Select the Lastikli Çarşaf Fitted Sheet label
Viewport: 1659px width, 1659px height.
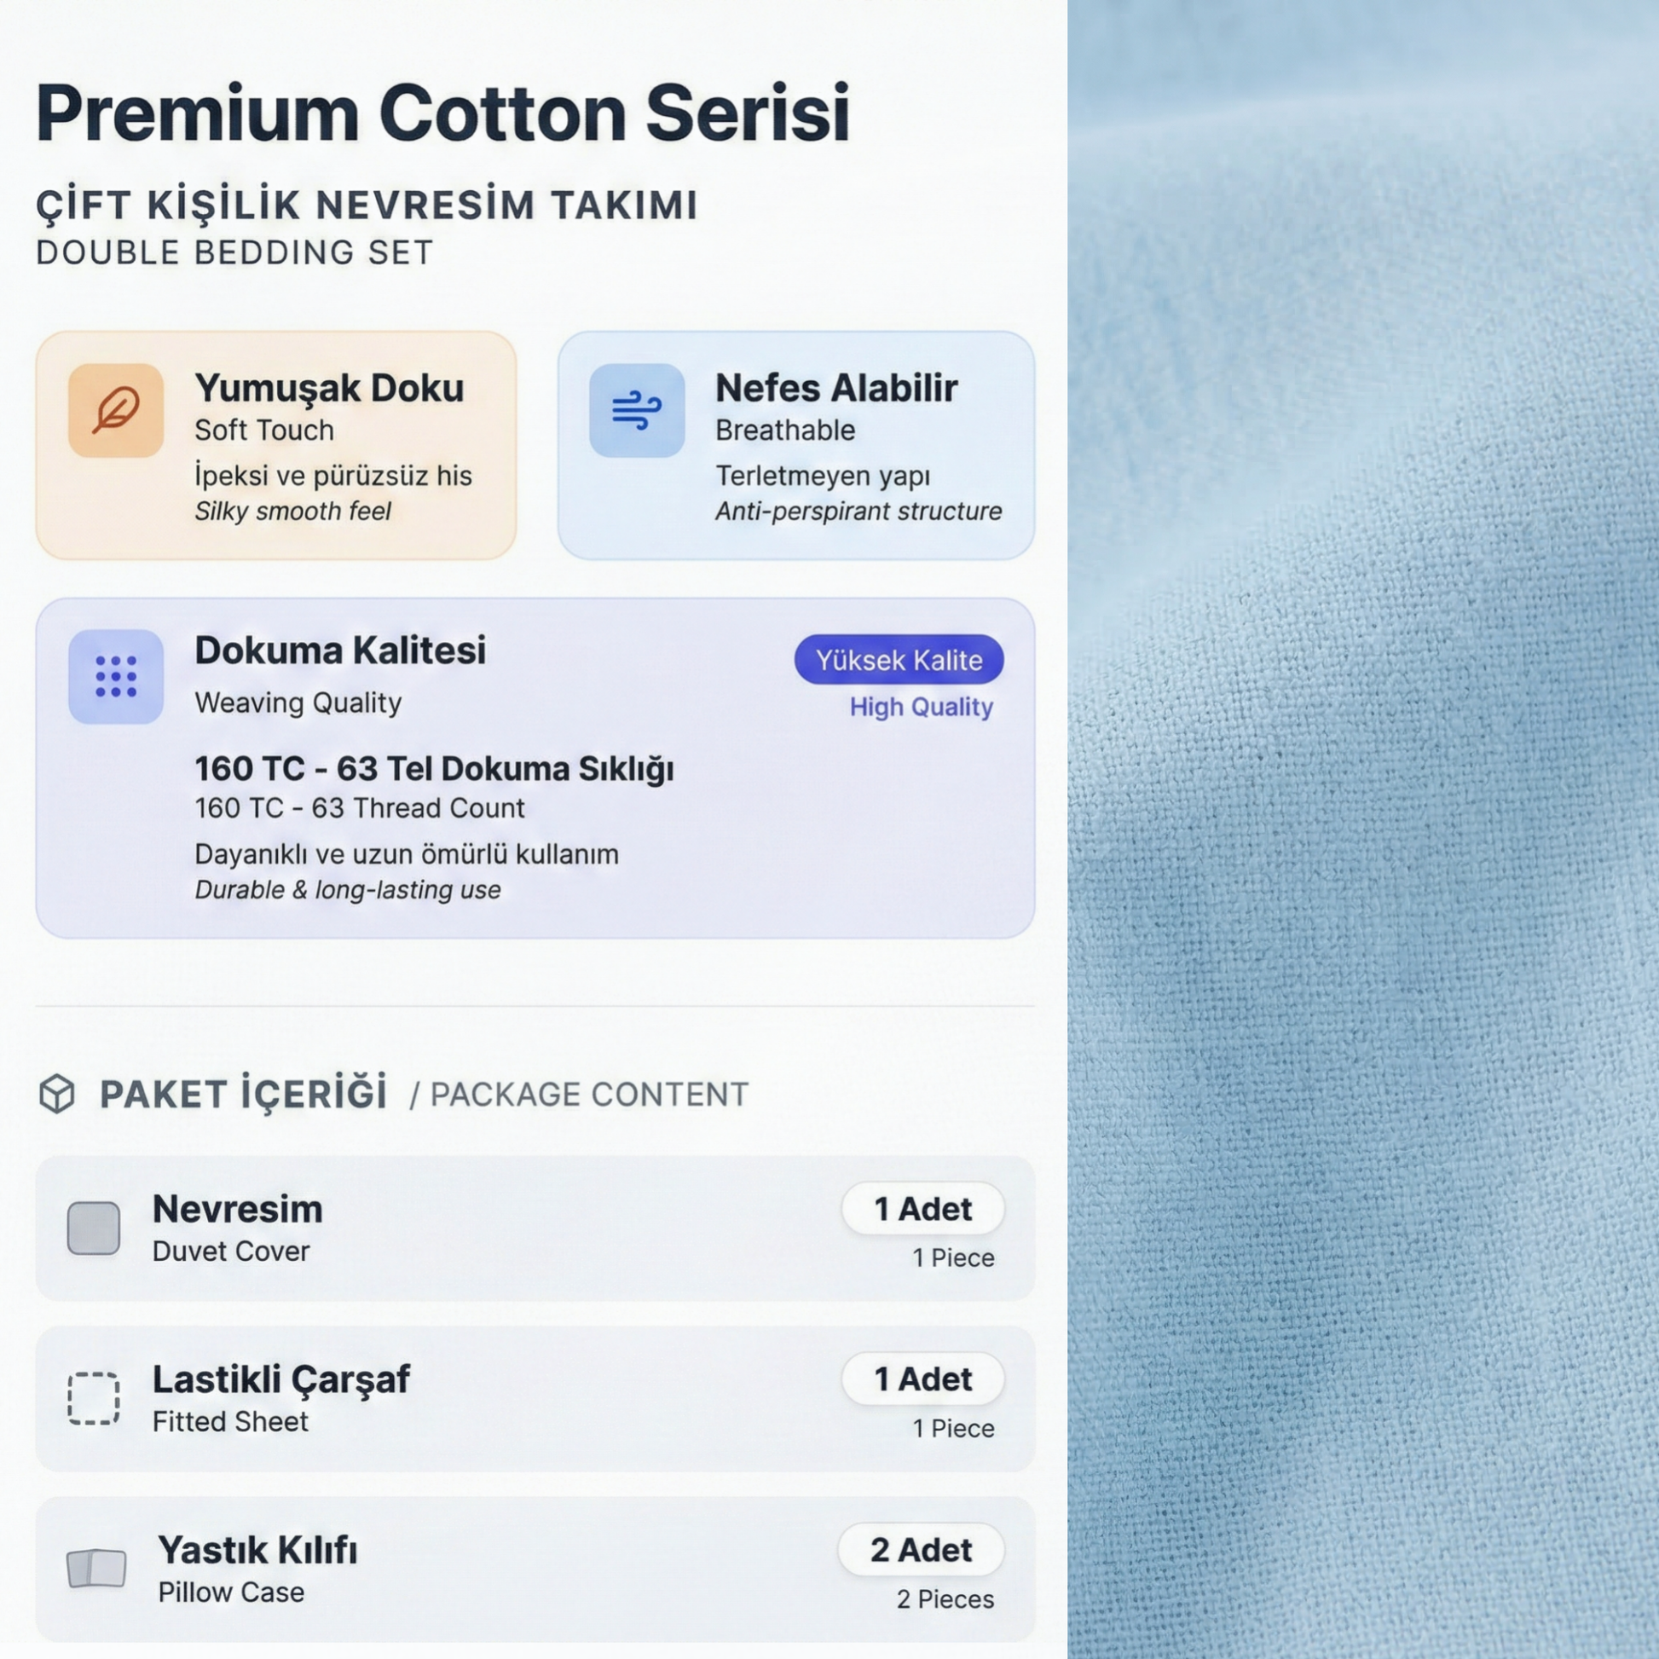tap(280, 1398)
